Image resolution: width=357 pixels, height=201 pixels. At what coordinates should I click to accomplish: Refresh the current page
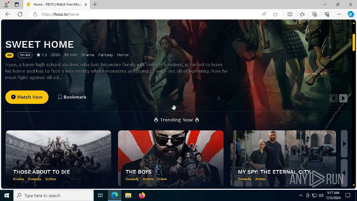point(20,14)
